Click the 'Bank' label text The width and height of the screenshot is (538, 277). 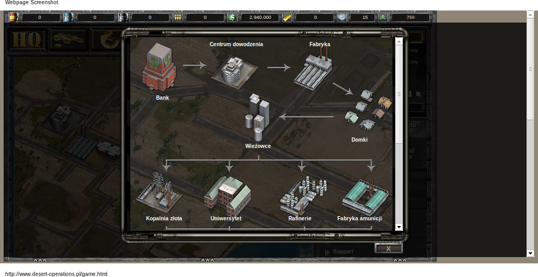162,98
